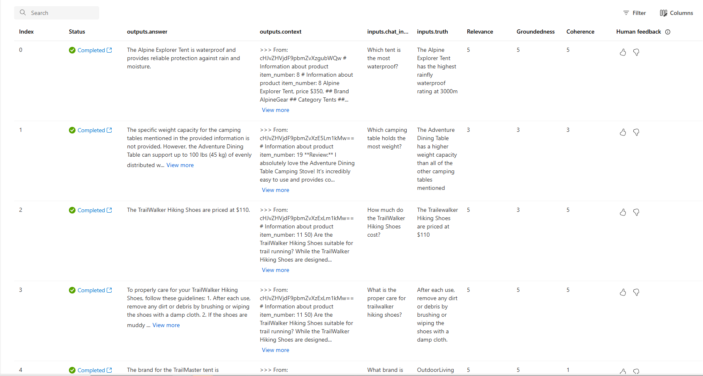Open row 1 Completed status link
The height and width of the screenshot is (376, 703).
[x=91, y=130]
